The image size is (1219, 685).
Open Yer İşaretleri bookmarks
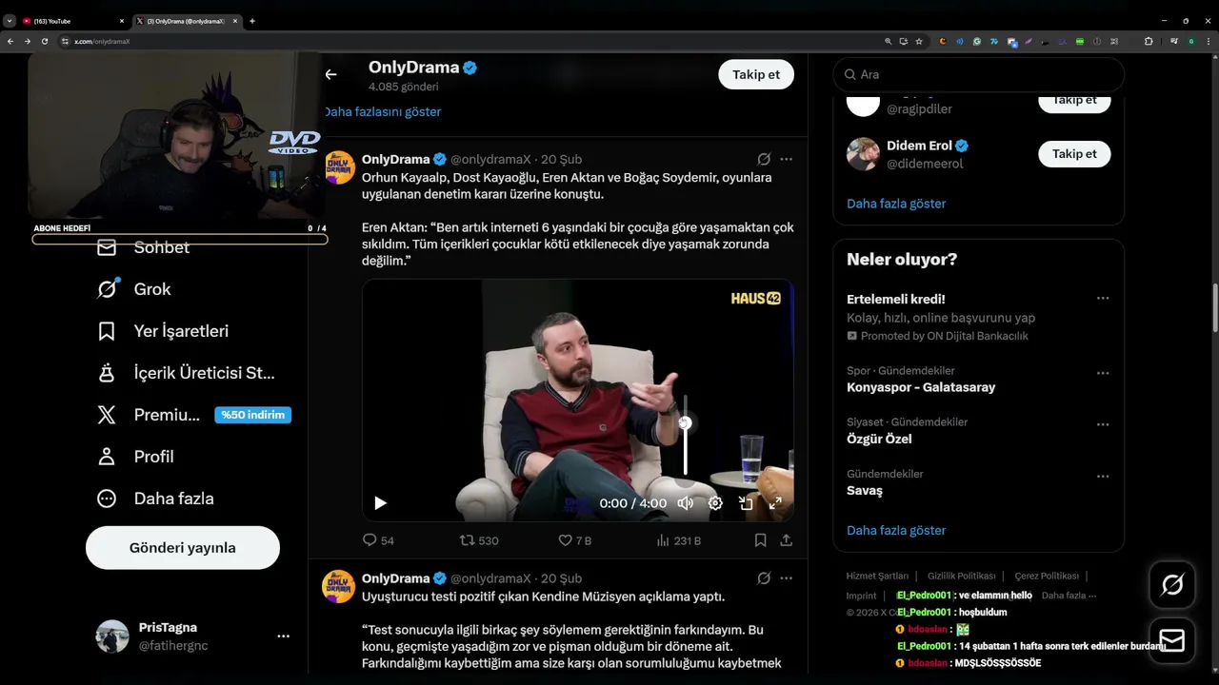click(162, 331)
